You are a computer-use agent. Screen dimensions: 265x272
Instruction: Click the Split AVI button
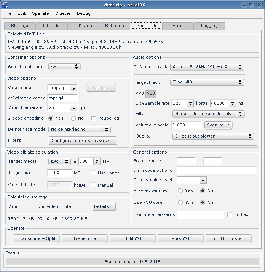[132, 239]
